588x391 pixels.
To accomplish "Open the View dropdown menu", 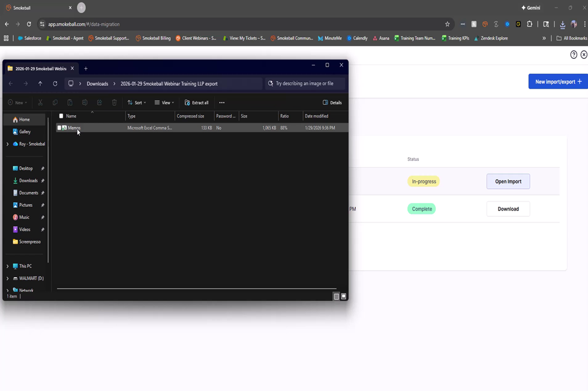I will click(164, 103).
